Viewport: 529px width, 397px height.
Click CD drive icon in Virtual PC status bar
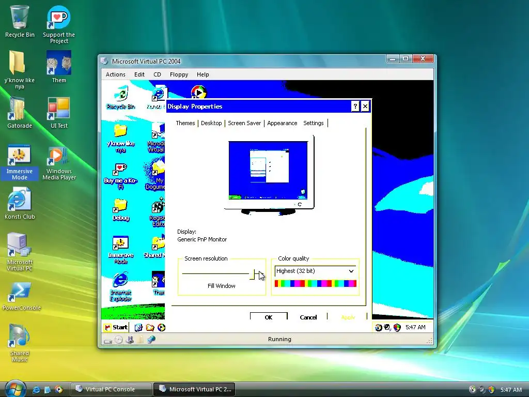click(x=118, y=340)
